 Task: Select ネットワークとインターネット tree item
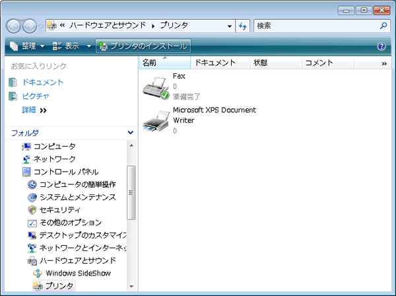83,248
